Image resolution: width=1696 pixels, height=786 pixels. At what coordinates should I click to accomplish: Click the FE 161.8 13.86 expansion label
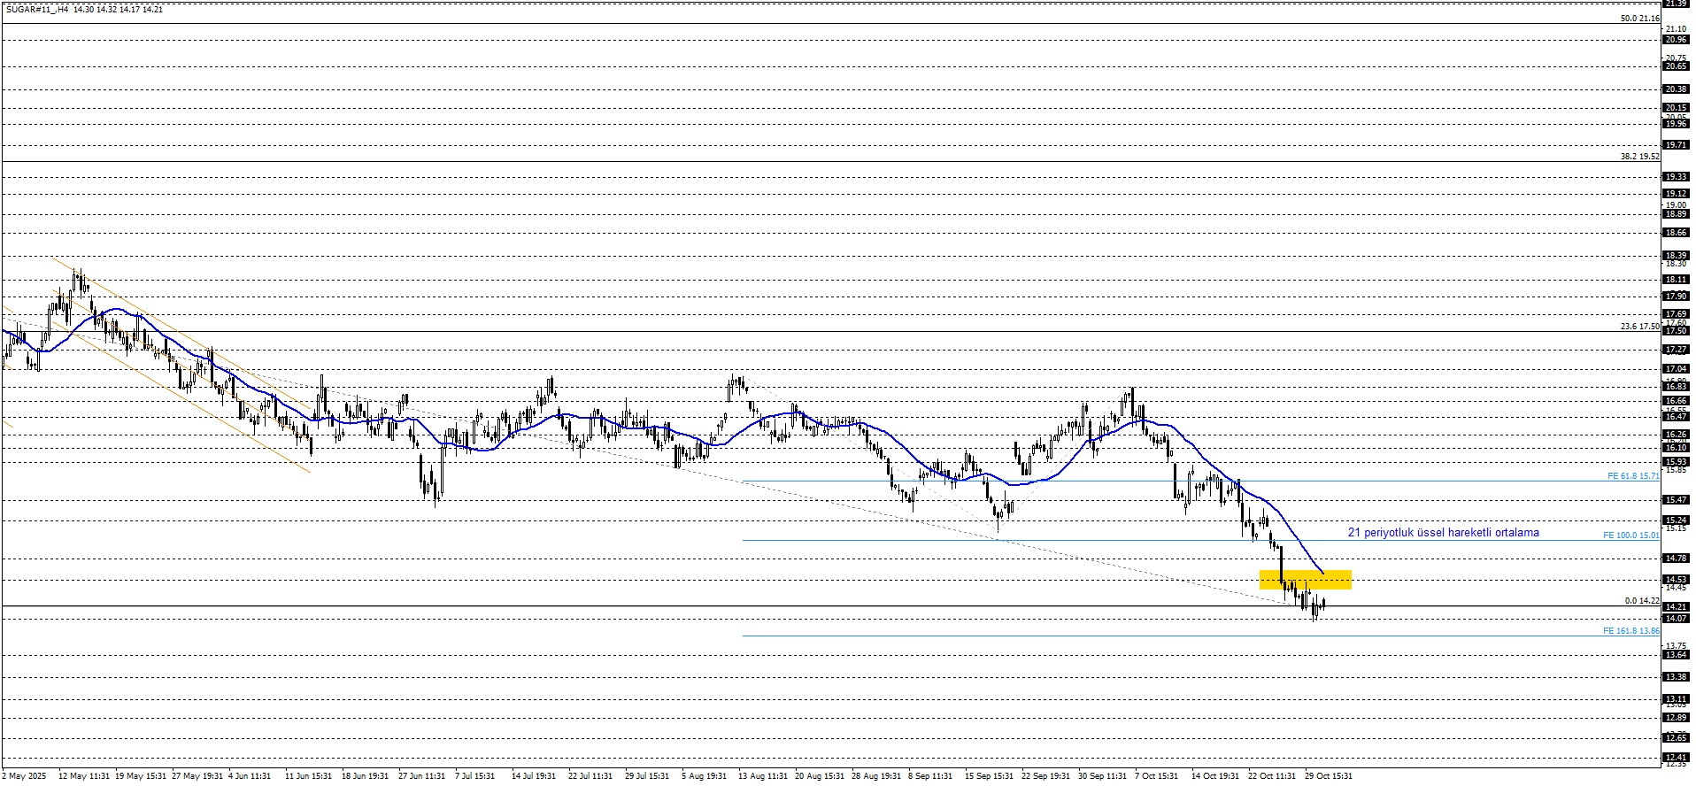pos(1630,631)
